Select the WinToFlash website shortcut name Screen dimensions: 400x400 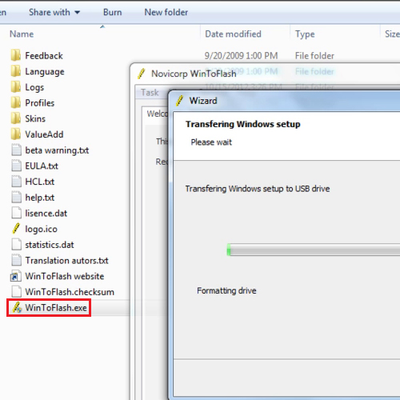point(64,276)
